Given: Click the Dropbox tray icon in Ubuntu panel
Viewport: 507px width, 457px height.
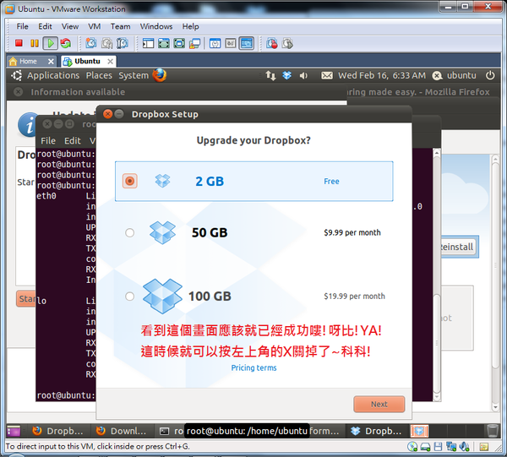Looking at the screenshot, I should coord(286,76).
